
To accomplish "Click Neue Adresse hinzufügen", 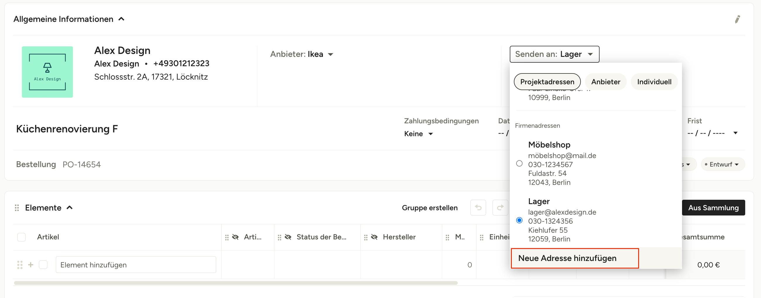I will click(567, 258).
